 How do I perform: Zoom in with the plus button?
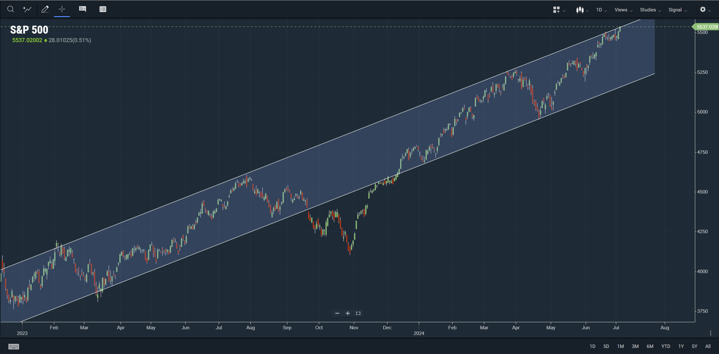[x=348, y=313]
